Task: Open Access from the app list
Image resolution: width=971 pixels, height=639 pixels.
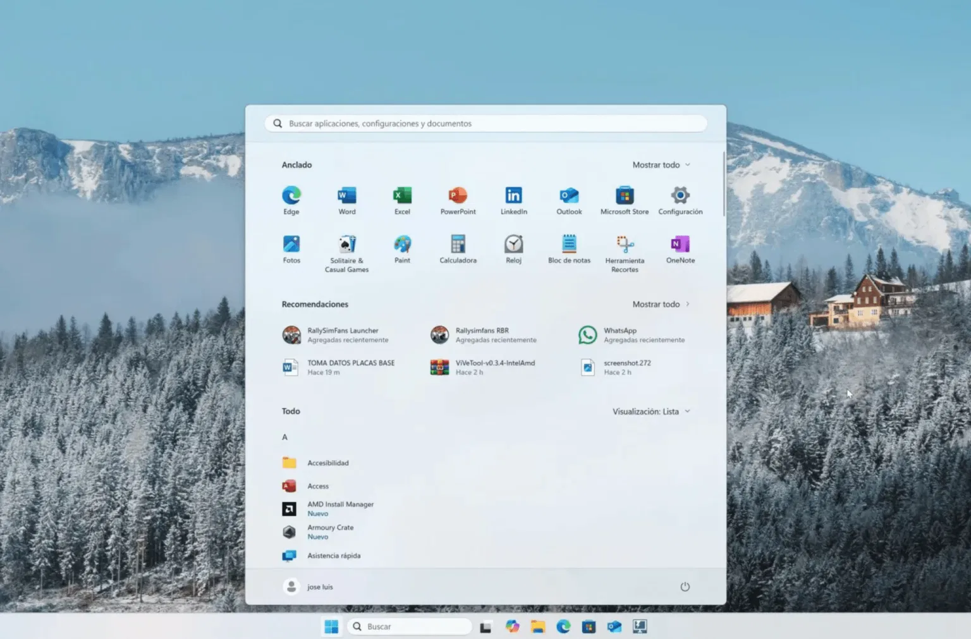Action: [306, 486]
